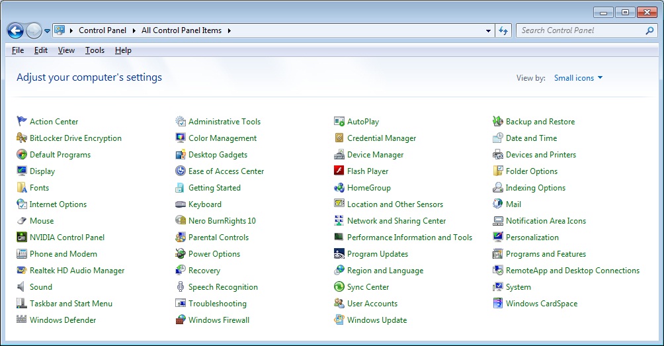Open Performance Information and Tools link
The height and width of the screenshot is (346, 664).
click(409, 237)
